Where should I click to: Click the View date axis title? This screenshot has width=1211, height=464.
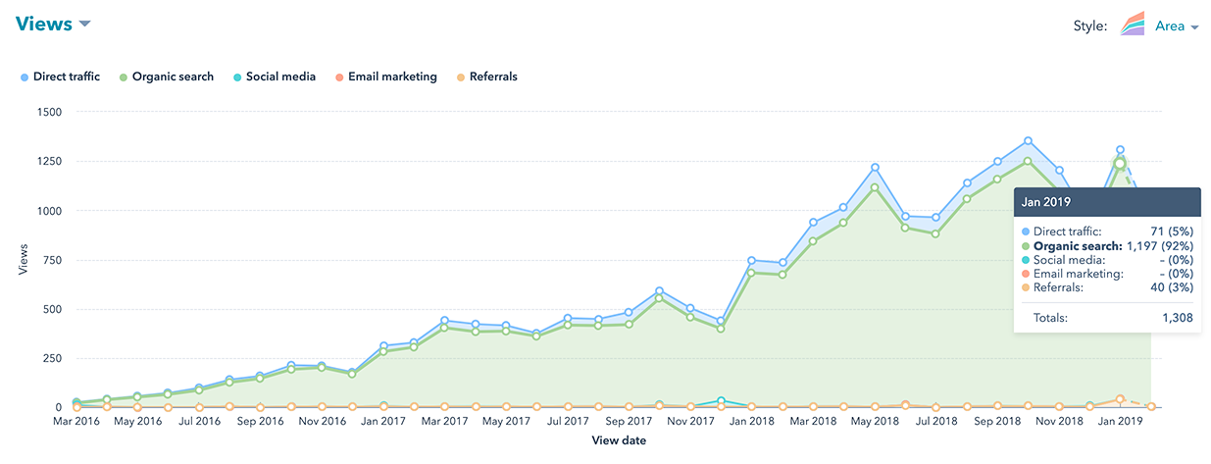tap(619, 441)
